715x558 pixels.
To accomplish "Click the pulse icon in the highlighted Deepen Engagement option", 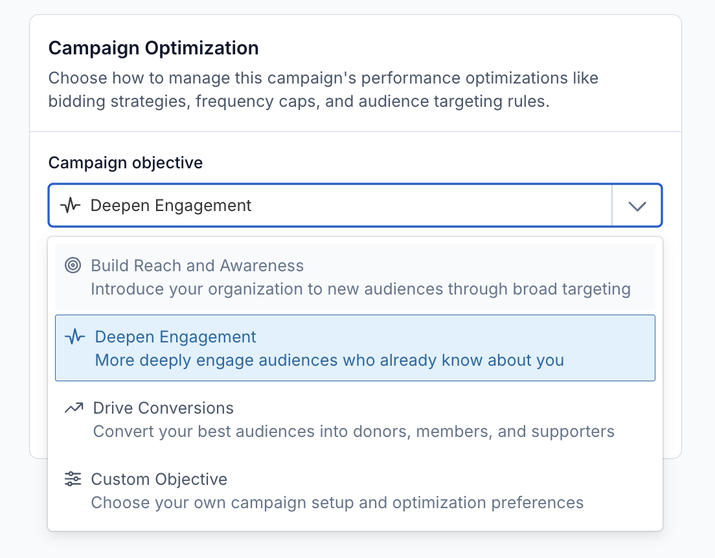I will coord(74,337).
